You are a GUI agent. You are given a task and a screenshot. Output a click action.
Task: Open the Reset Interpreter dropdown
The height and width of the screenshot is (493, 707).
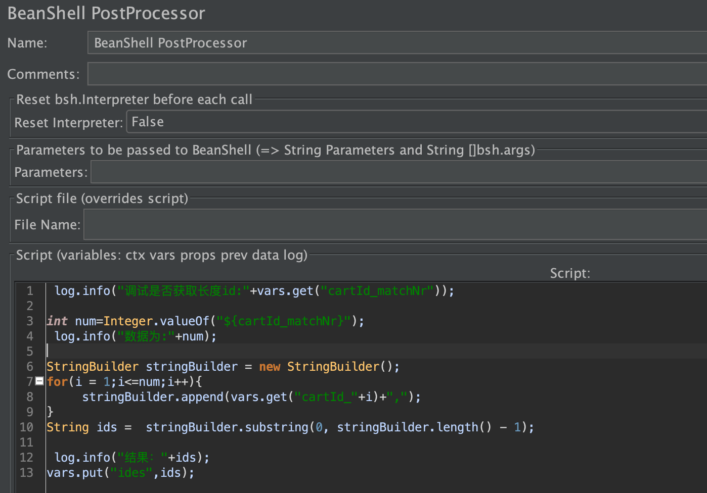416,122
